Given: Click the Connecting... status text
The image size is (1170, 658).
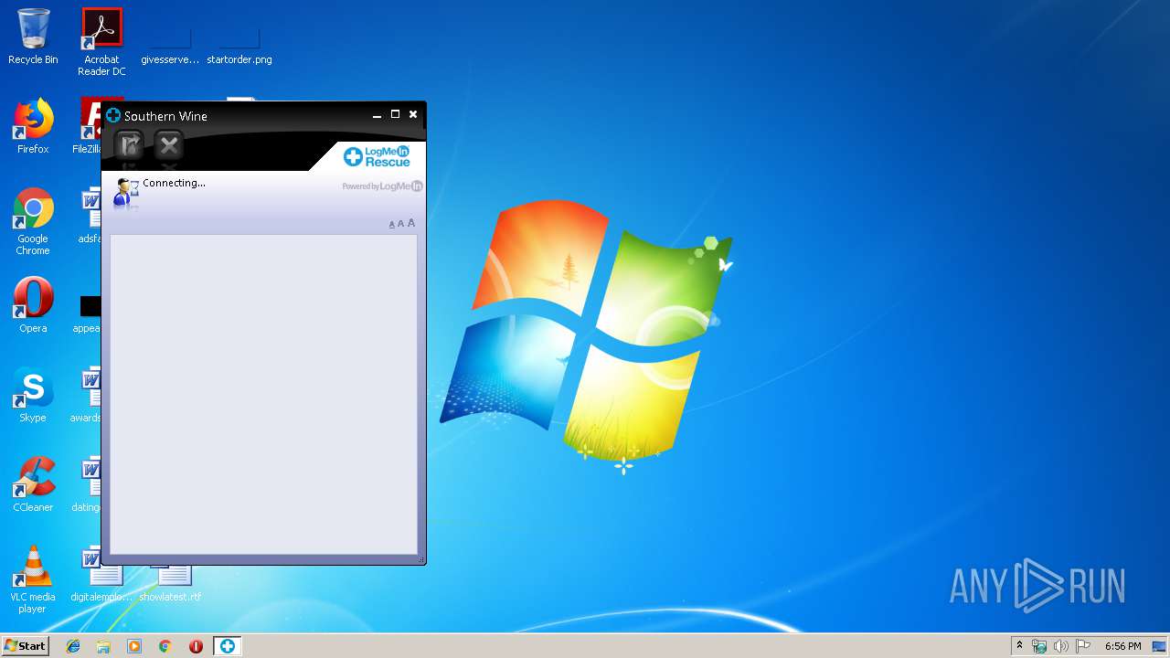Looking at the screenshot, I should 174,183.
